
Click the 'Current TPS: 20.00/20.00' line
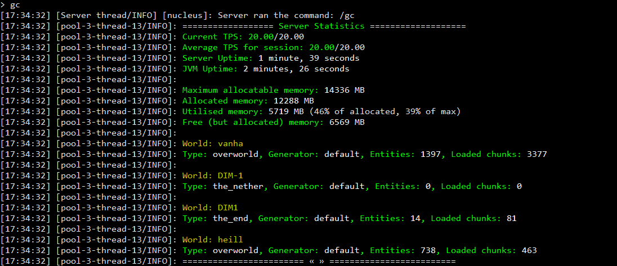pyautogui.click(x=243, y=37)
